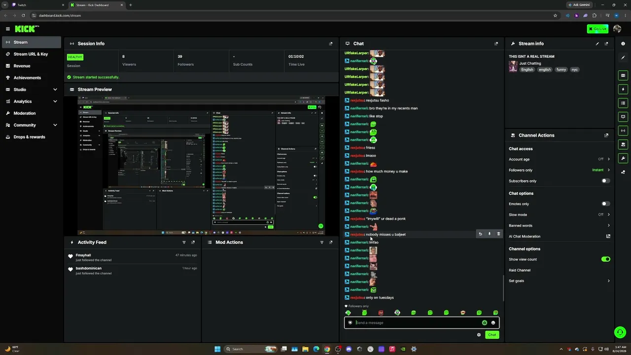Open chat settings gear icon
Viewport: 631px width, 355px height.
click(479, 335)
